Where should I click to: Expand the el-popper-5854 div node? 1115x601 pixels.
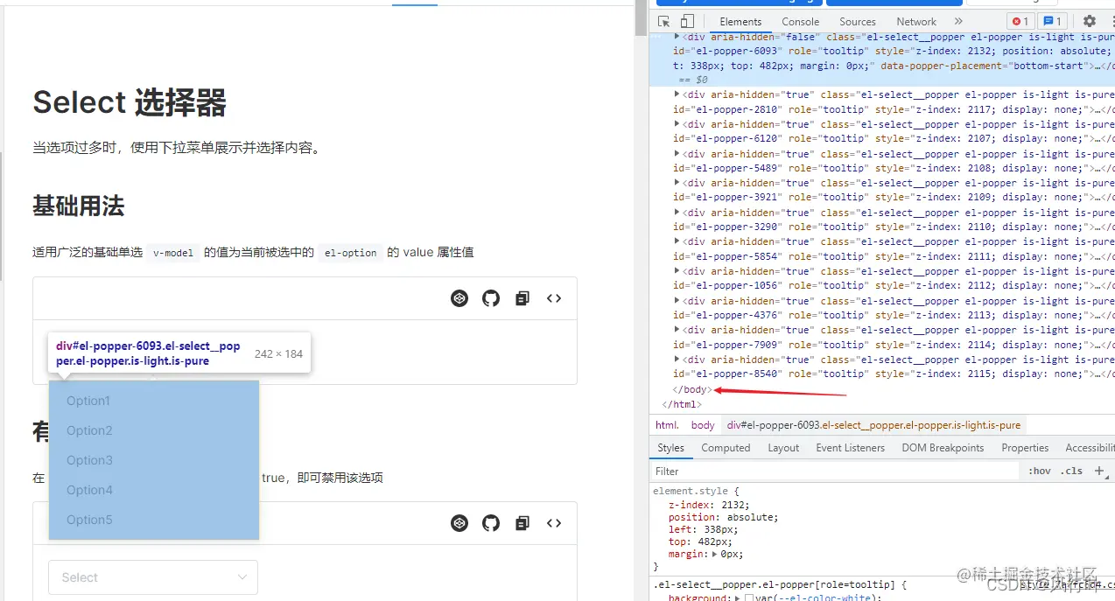(x=677, y=241)
